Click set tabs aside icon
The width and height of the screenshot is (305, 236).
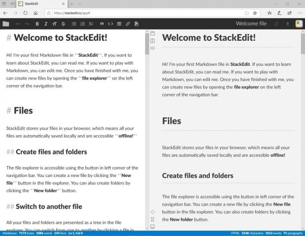click(13, 3)
